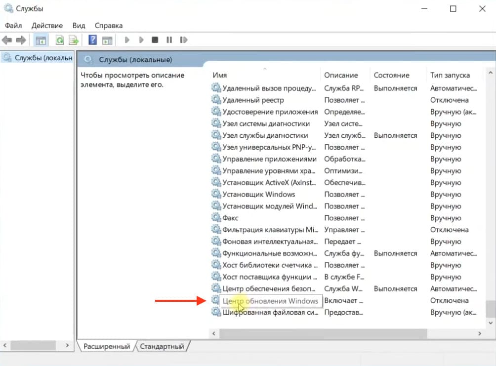Click the Forward arrow toolbar icon
The image size is (496, 366).
tap(21, 40)
